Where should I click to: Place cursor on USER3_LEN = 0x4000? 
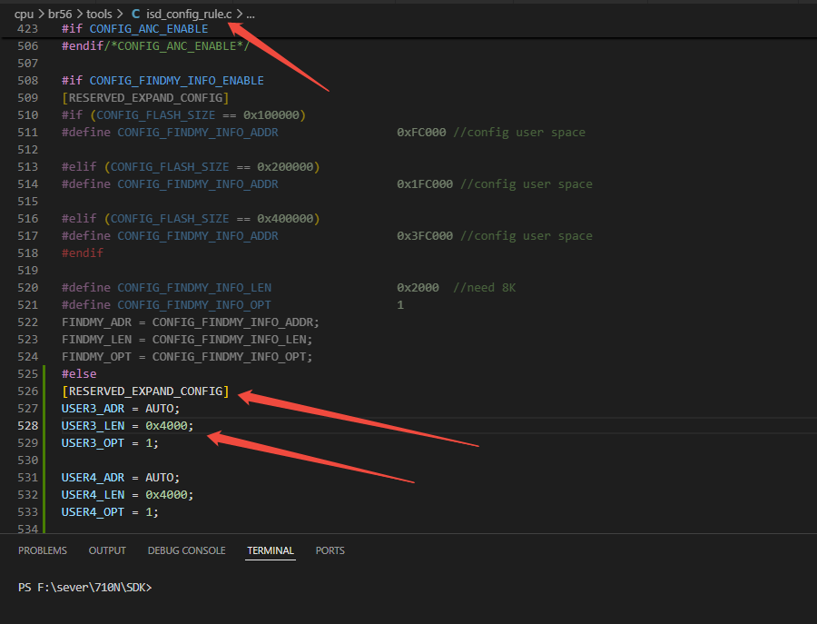[128, 425]
